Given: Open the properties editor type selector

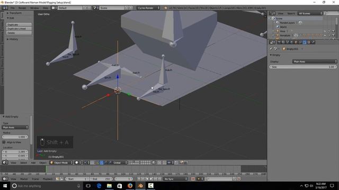Looking at the screenshot, I should [272, 42].
